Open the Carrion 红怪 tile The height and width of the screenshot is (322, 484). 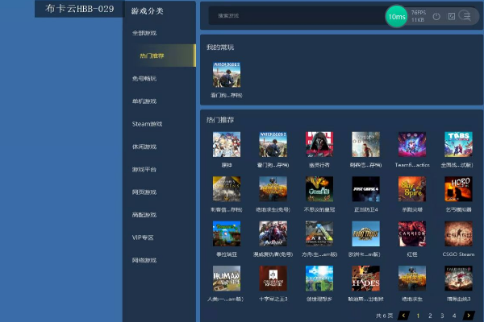click(x=412, y=233)
